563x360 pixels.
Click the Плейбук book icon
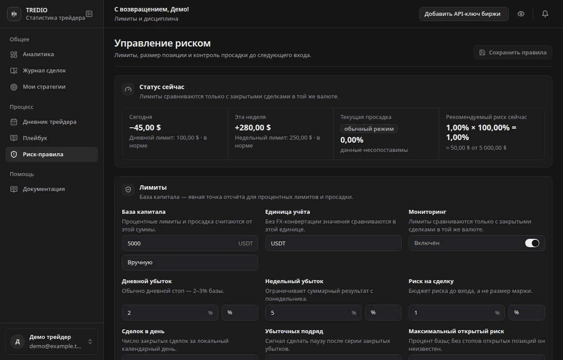14,138
